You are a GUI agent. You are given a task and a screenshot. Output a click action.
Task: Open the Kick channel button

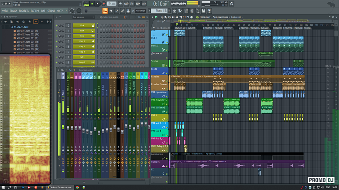(x=82, y=26)
